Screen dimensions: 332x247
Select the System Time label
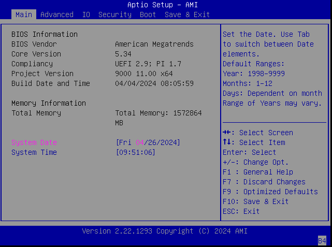click(34, 152)
